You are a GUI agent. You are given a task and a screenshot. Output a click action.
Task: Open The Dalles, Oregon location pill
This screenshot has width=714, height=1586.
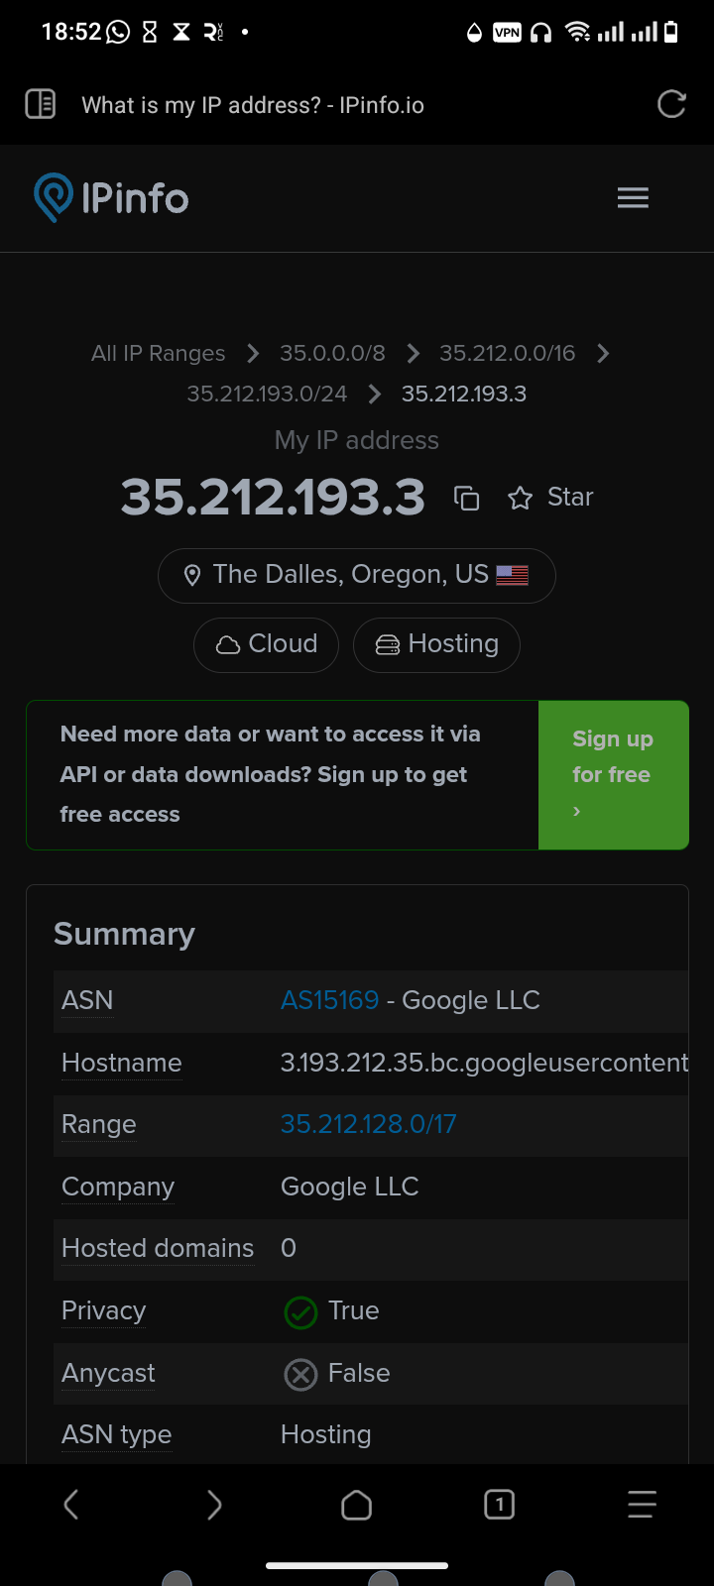click(357, 575)
